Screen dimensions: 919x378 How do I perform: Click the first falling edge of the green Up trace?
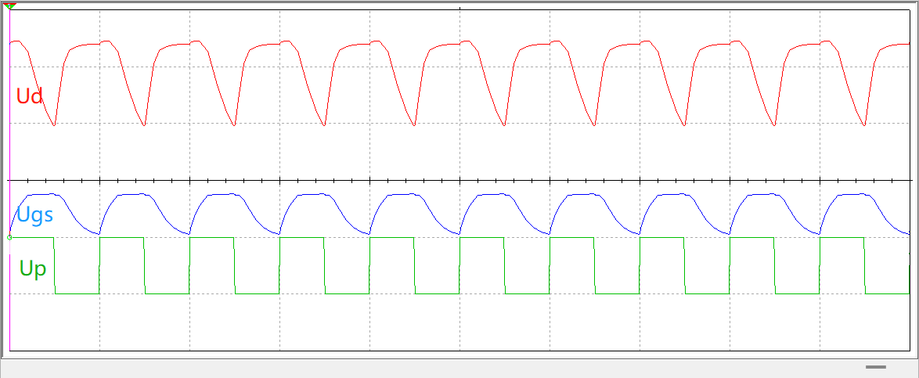click(55, 266)
